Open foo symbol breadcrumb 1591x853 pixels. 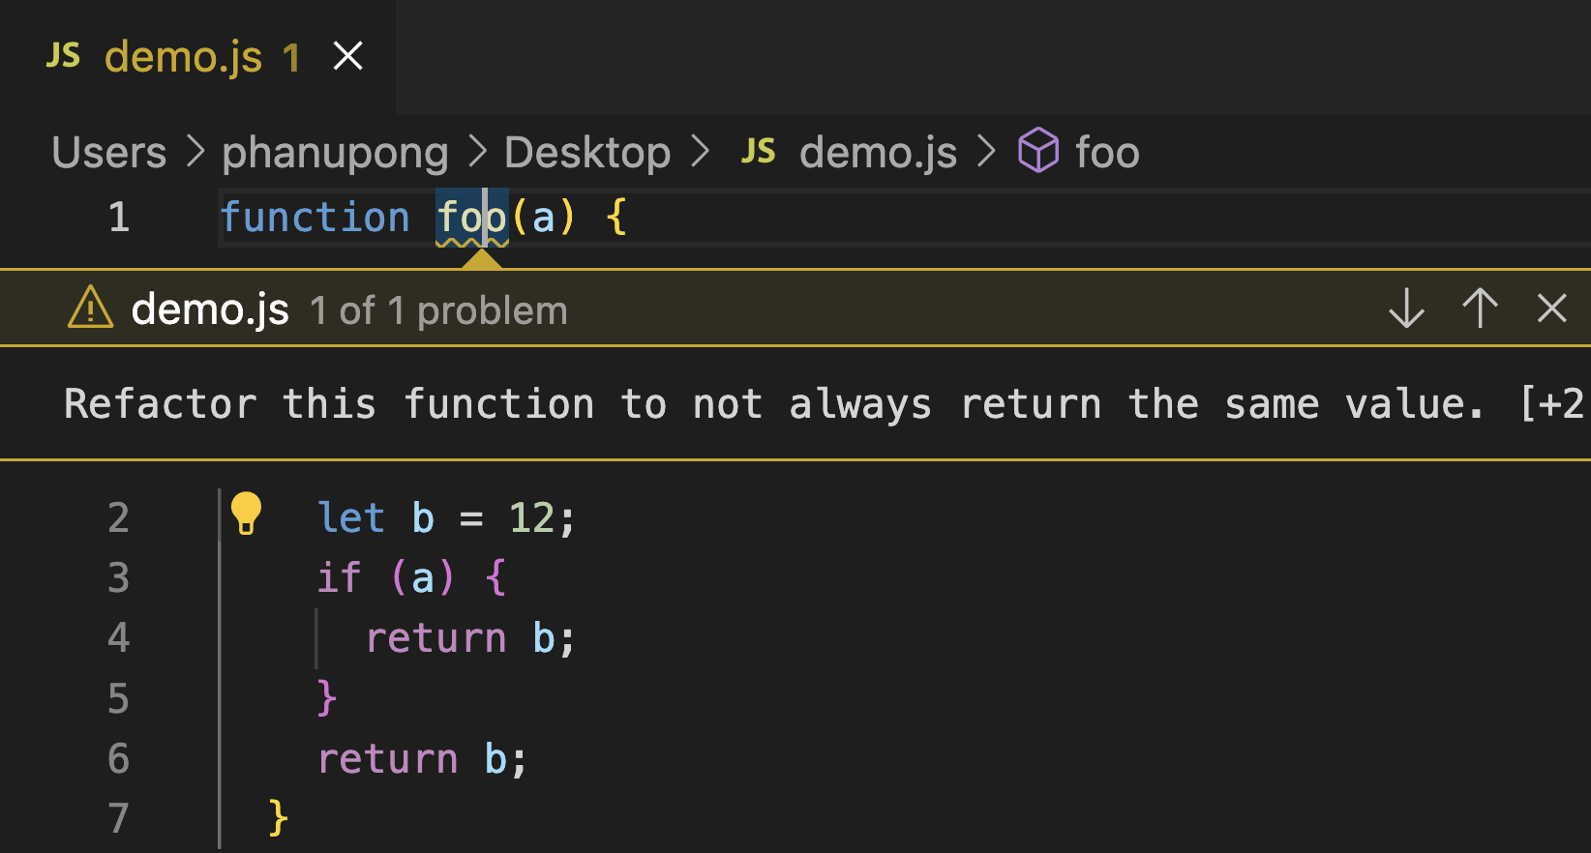tap(1107, 153)
